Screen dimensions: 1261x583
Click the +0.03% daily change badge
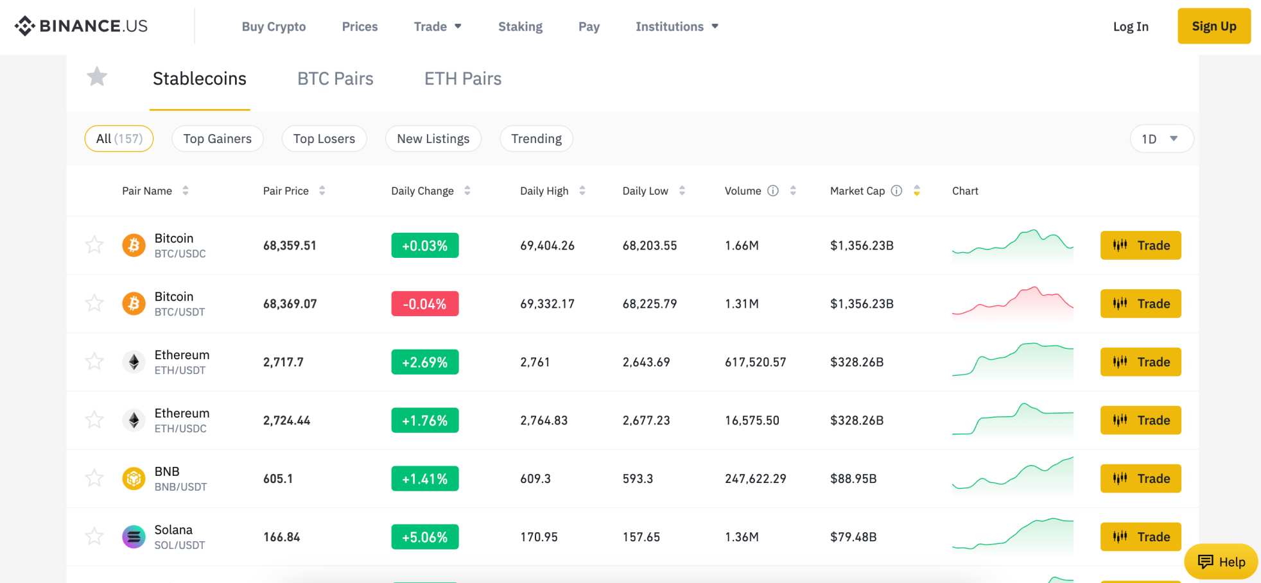(x=425, y=245)
